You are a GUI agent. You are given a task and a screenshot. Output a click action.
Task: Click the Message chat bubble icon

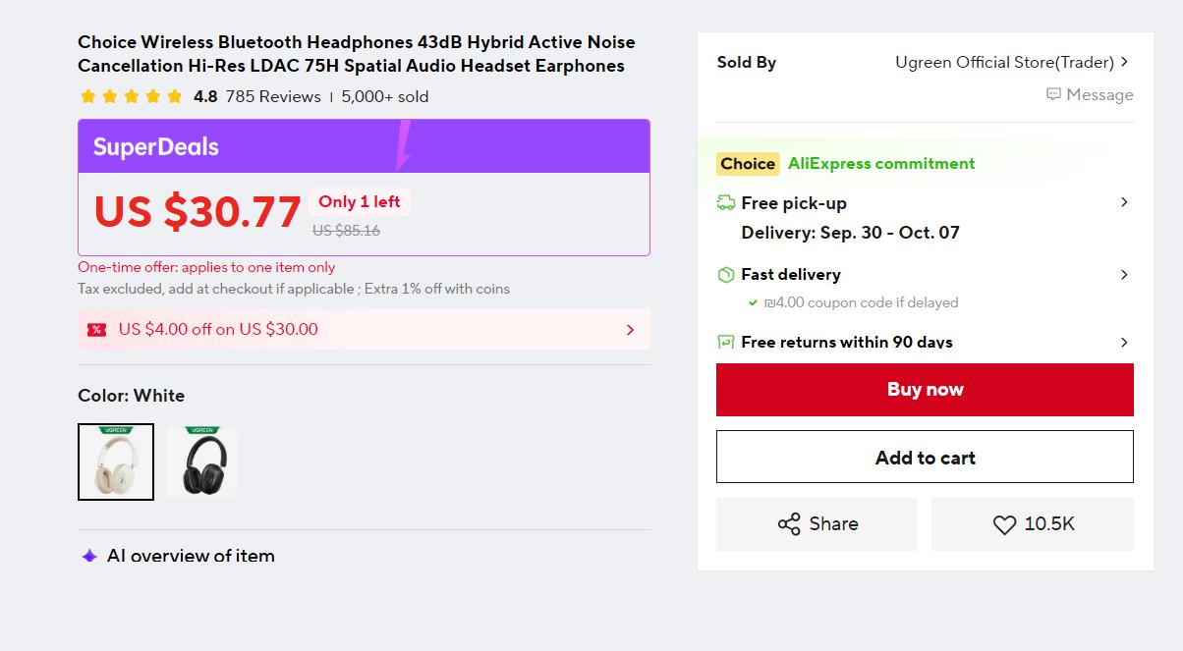[1053, 94]
